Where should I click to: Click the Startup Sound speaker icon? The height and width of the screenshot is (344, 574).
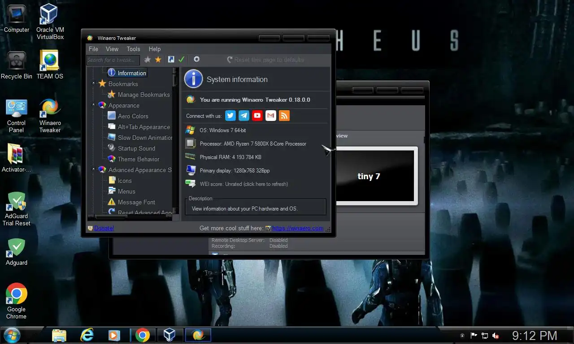tap(111, 148)
